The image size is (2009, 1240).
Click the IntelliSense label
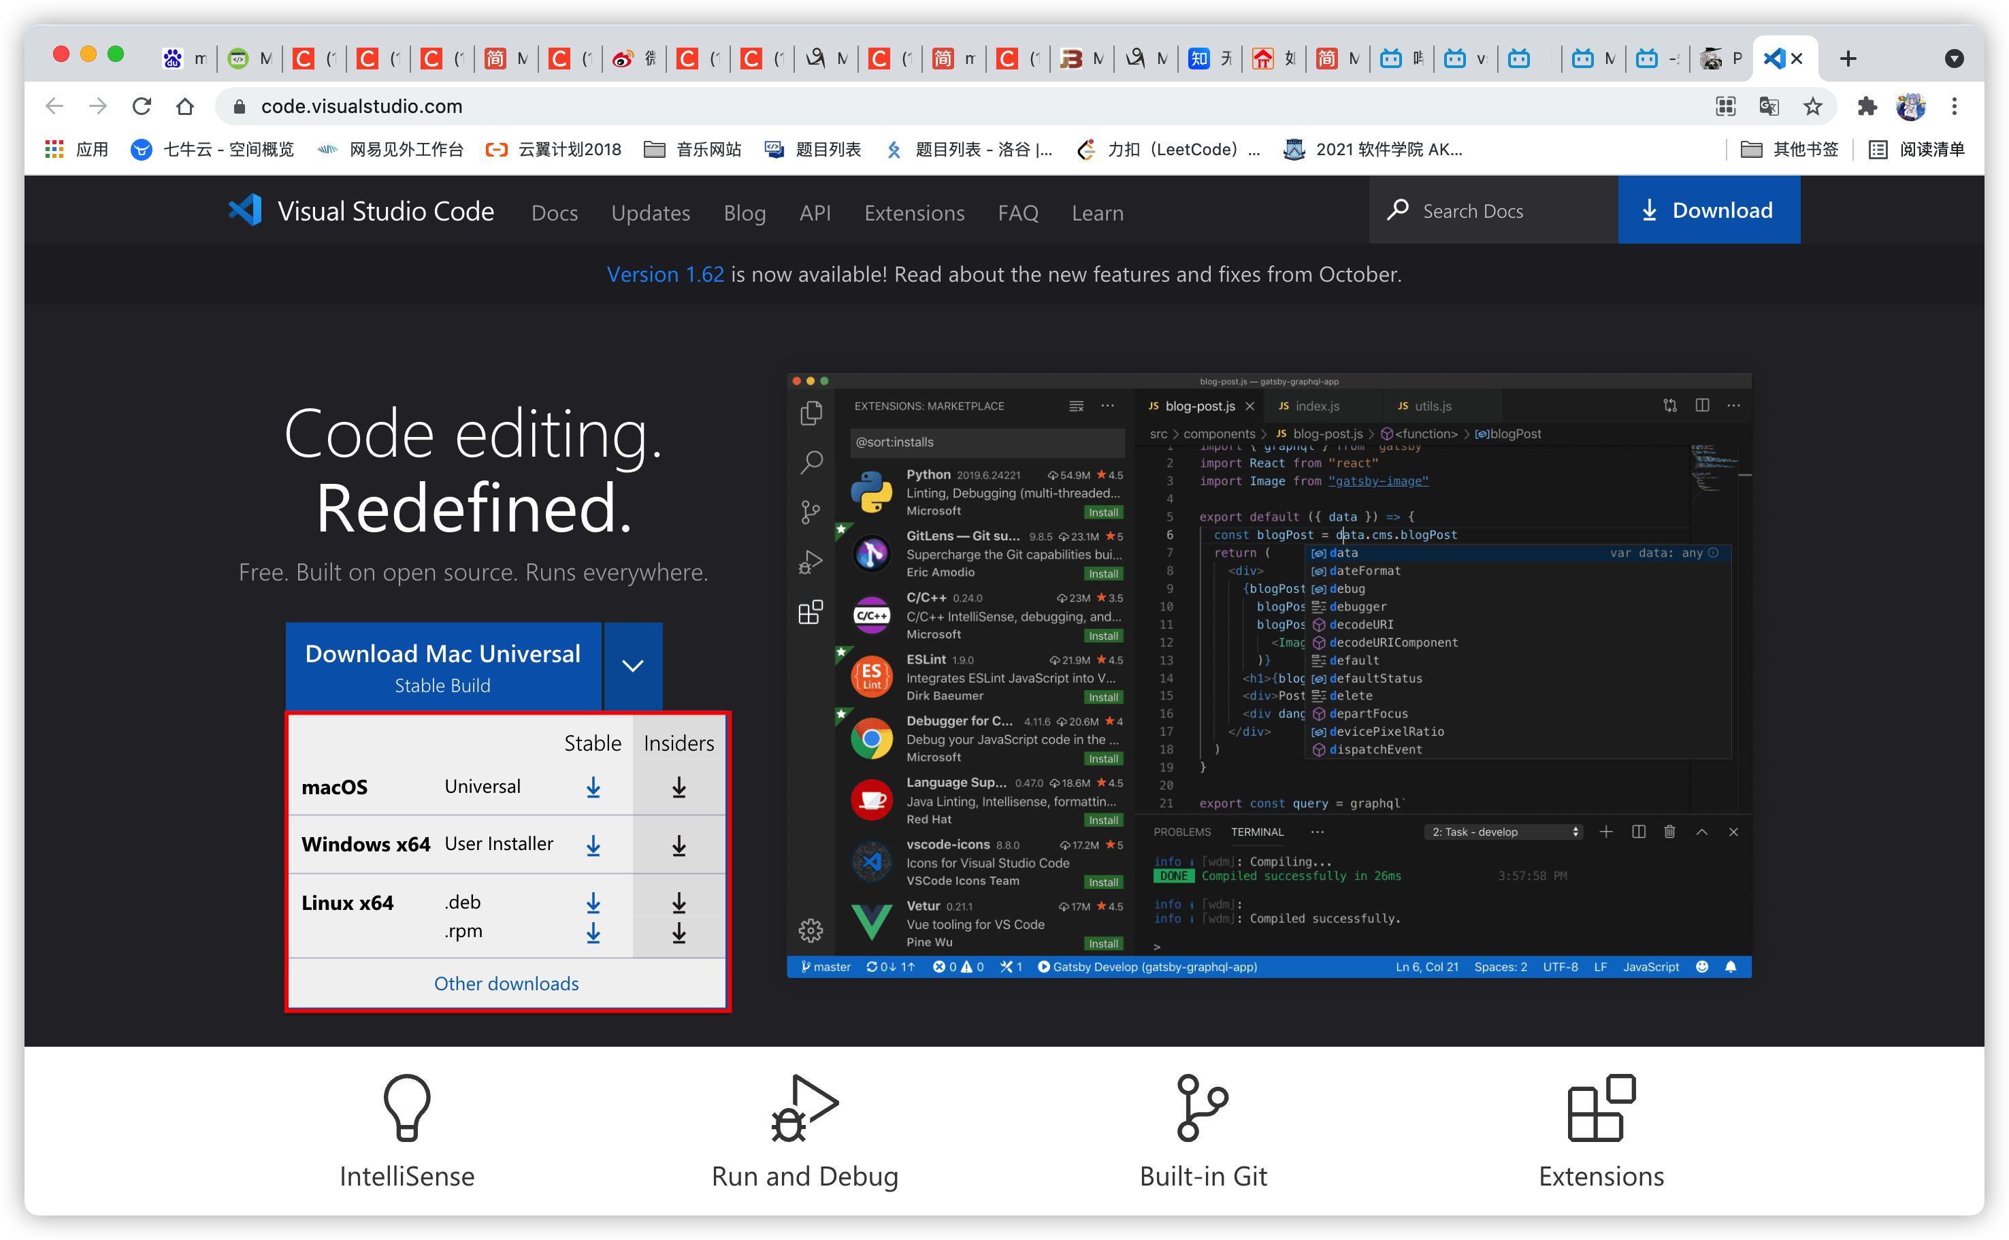[x=407, y=1176]
